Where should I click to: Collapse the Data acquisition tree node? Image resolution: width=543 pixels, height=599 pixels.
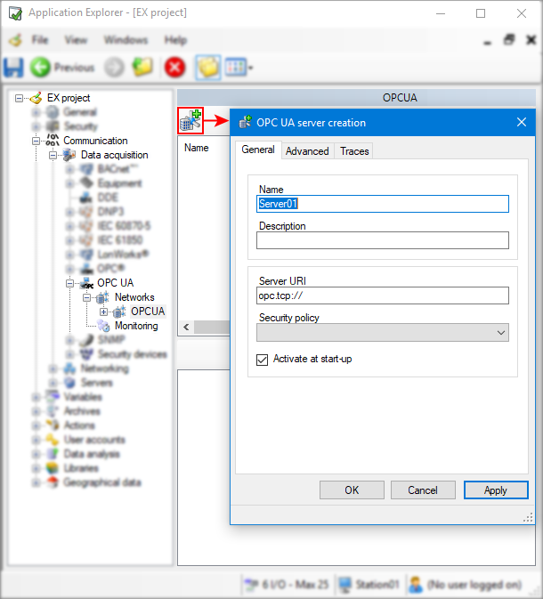tap(53, 155)
